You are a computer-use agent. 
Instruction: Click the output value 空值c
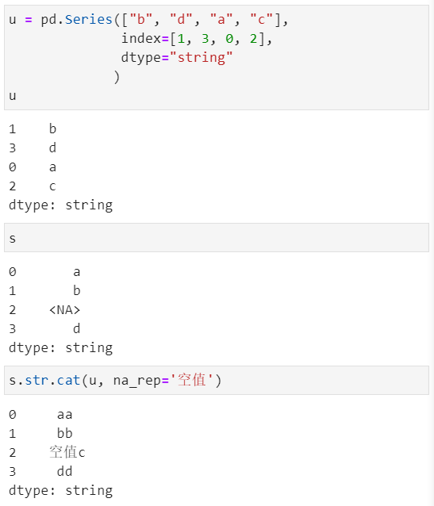[x=67, y=452]
